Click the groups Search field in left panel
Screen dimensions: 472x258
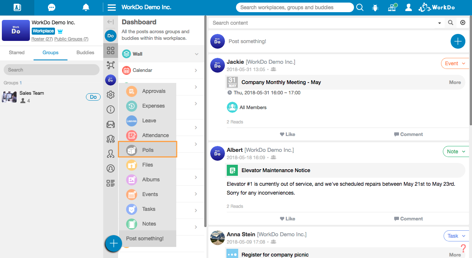[52, 70]
